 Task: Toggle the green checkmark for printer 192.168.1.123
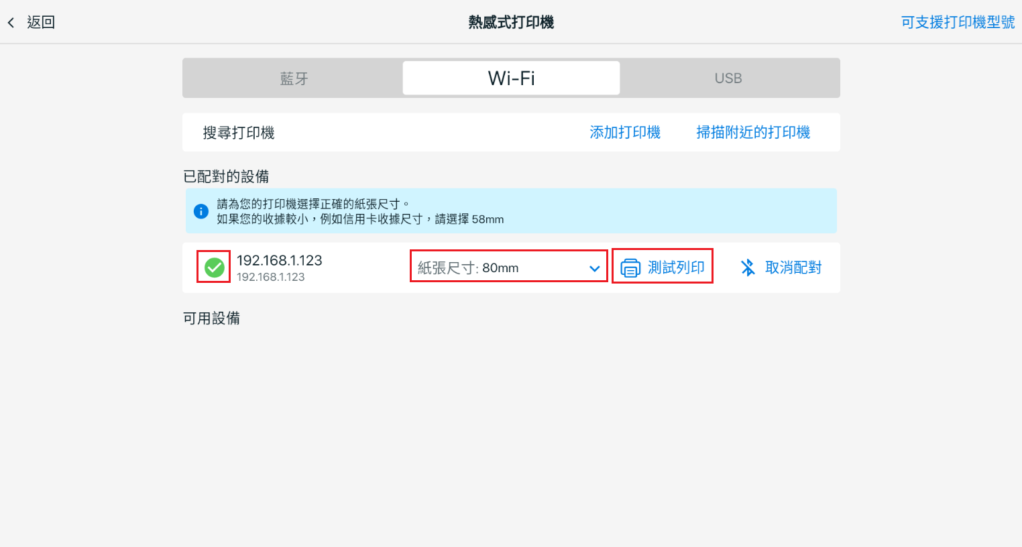pyautogui.click(x=214, y=267)
